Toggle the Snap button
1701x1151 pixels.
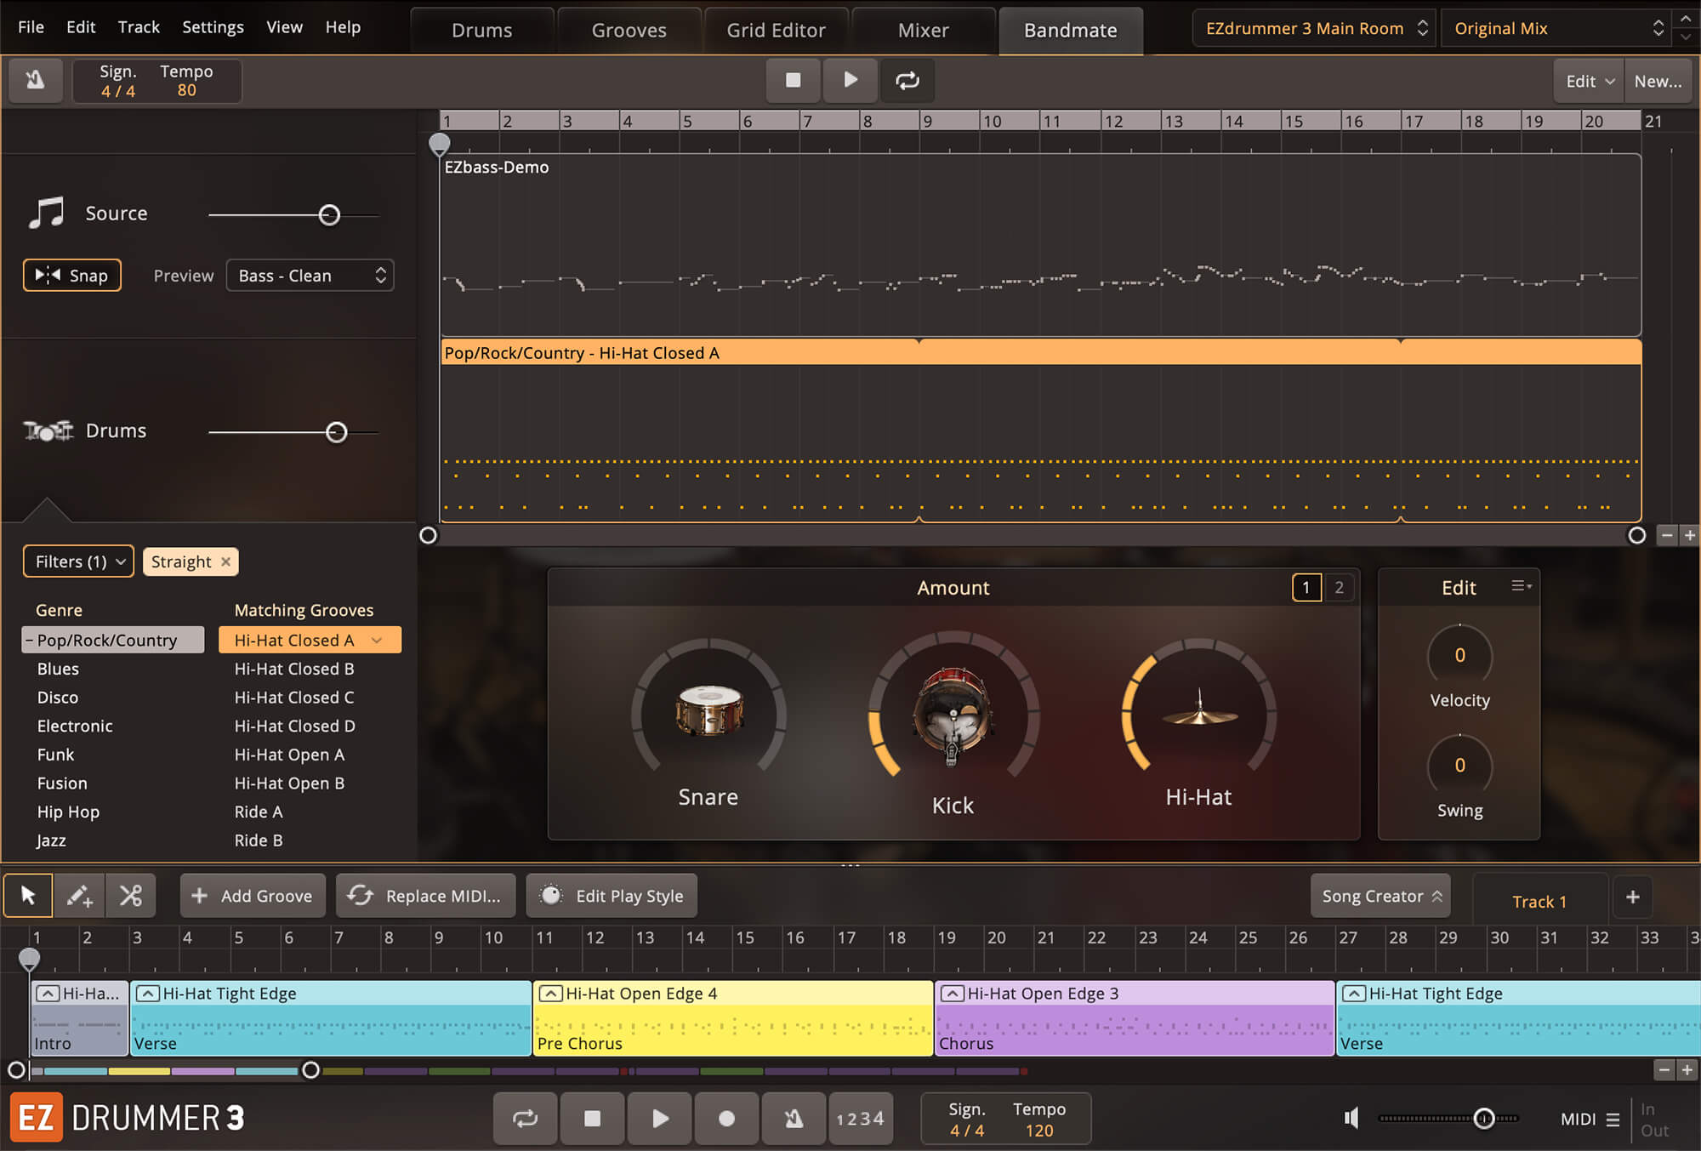tap(72, 276)
